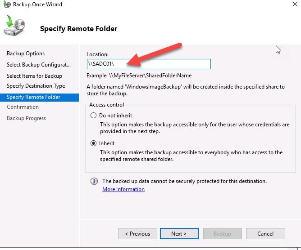
Task: Click the information icon beside security warning
Action: pos(94,181)
